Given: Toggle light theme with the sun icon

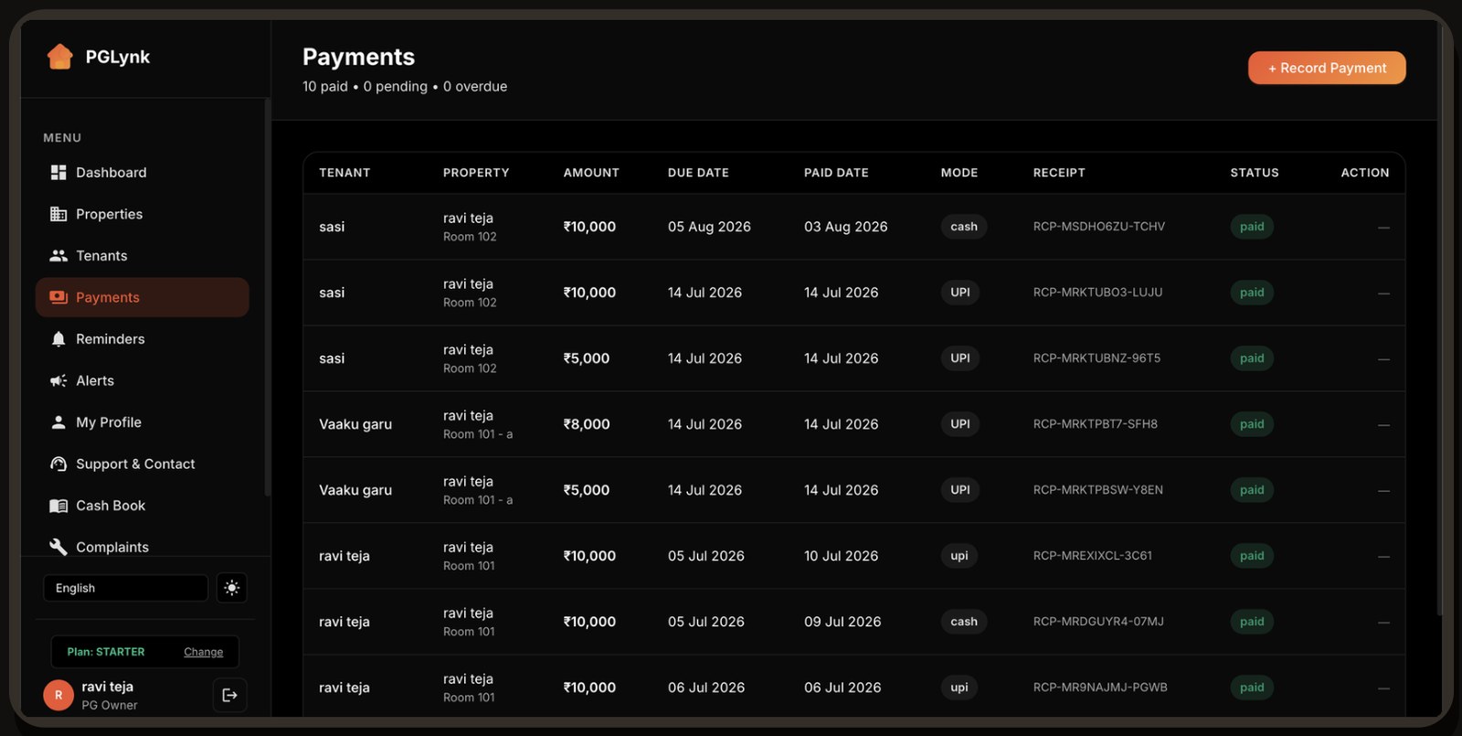Looking at the screenshot, I should tap(232, 588).
